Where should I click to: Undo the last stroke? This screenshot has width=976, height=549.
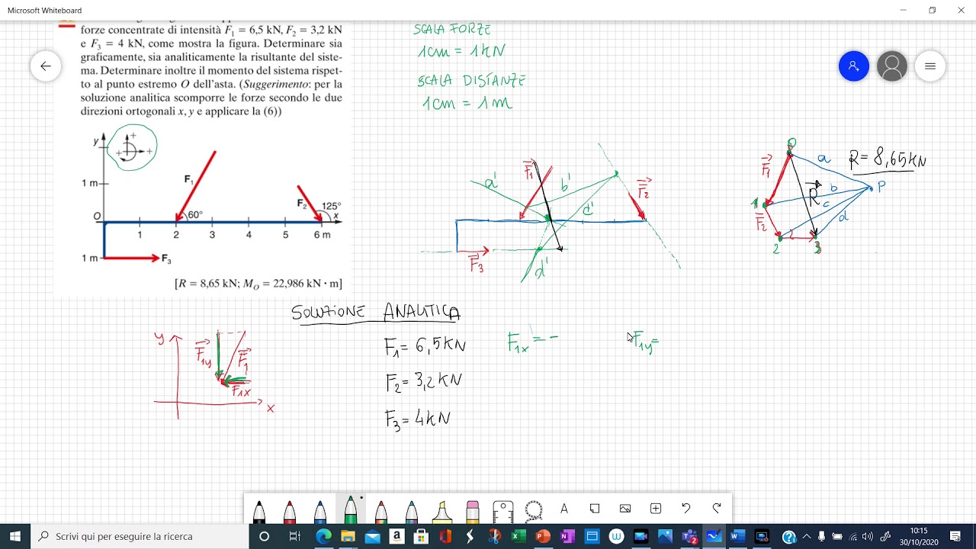686,509
